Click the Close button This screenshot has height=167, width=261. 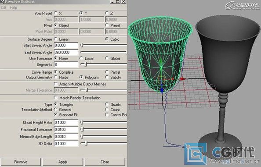[x=105, y=162]
